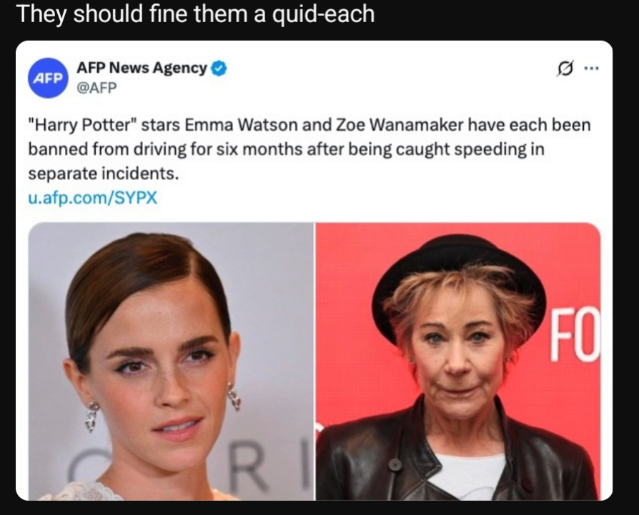Image resolution: width=639 pixels, height=515 pixels.
Task: Click the blue verified checkmark badge
Action: pos(219,68)
